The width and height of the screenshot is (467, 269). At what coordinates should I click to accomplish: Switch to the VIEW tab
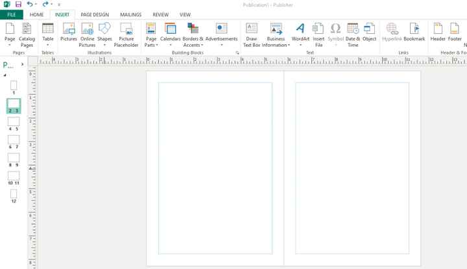[x=185, y=14]
